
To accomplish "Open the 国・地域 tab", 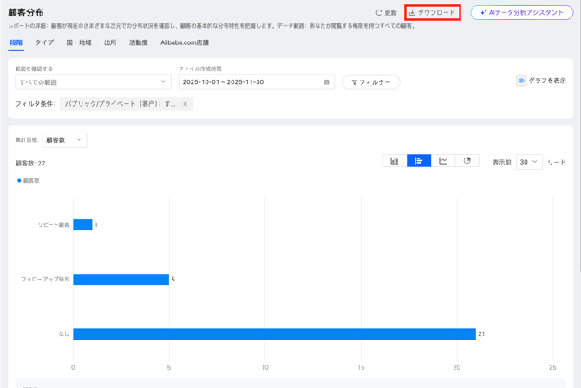I will tap(79, 42).
